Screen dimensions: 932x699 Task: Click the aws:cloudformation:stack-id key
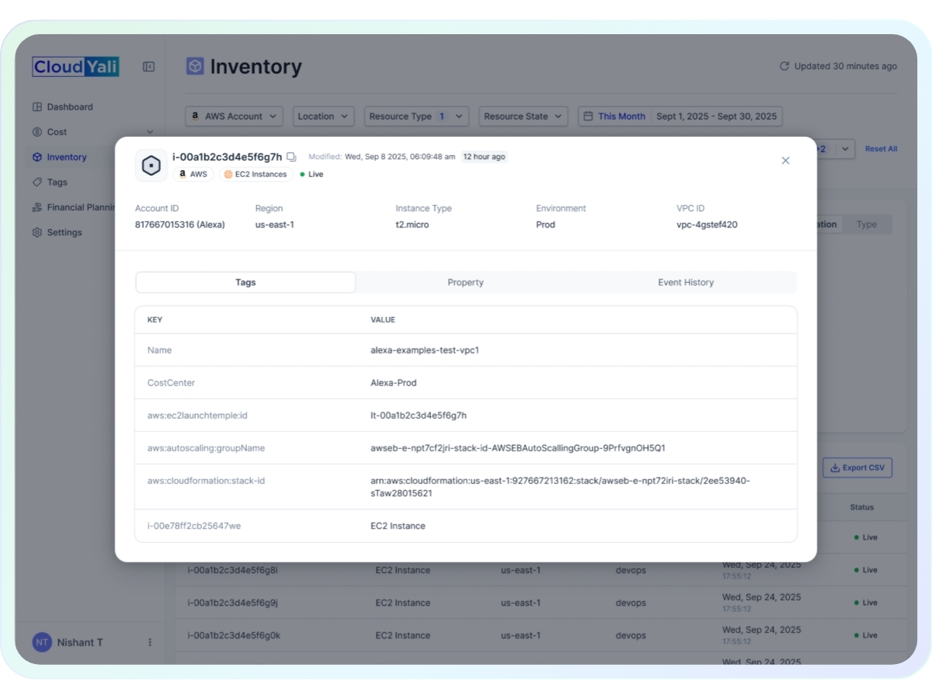[206, 481]
